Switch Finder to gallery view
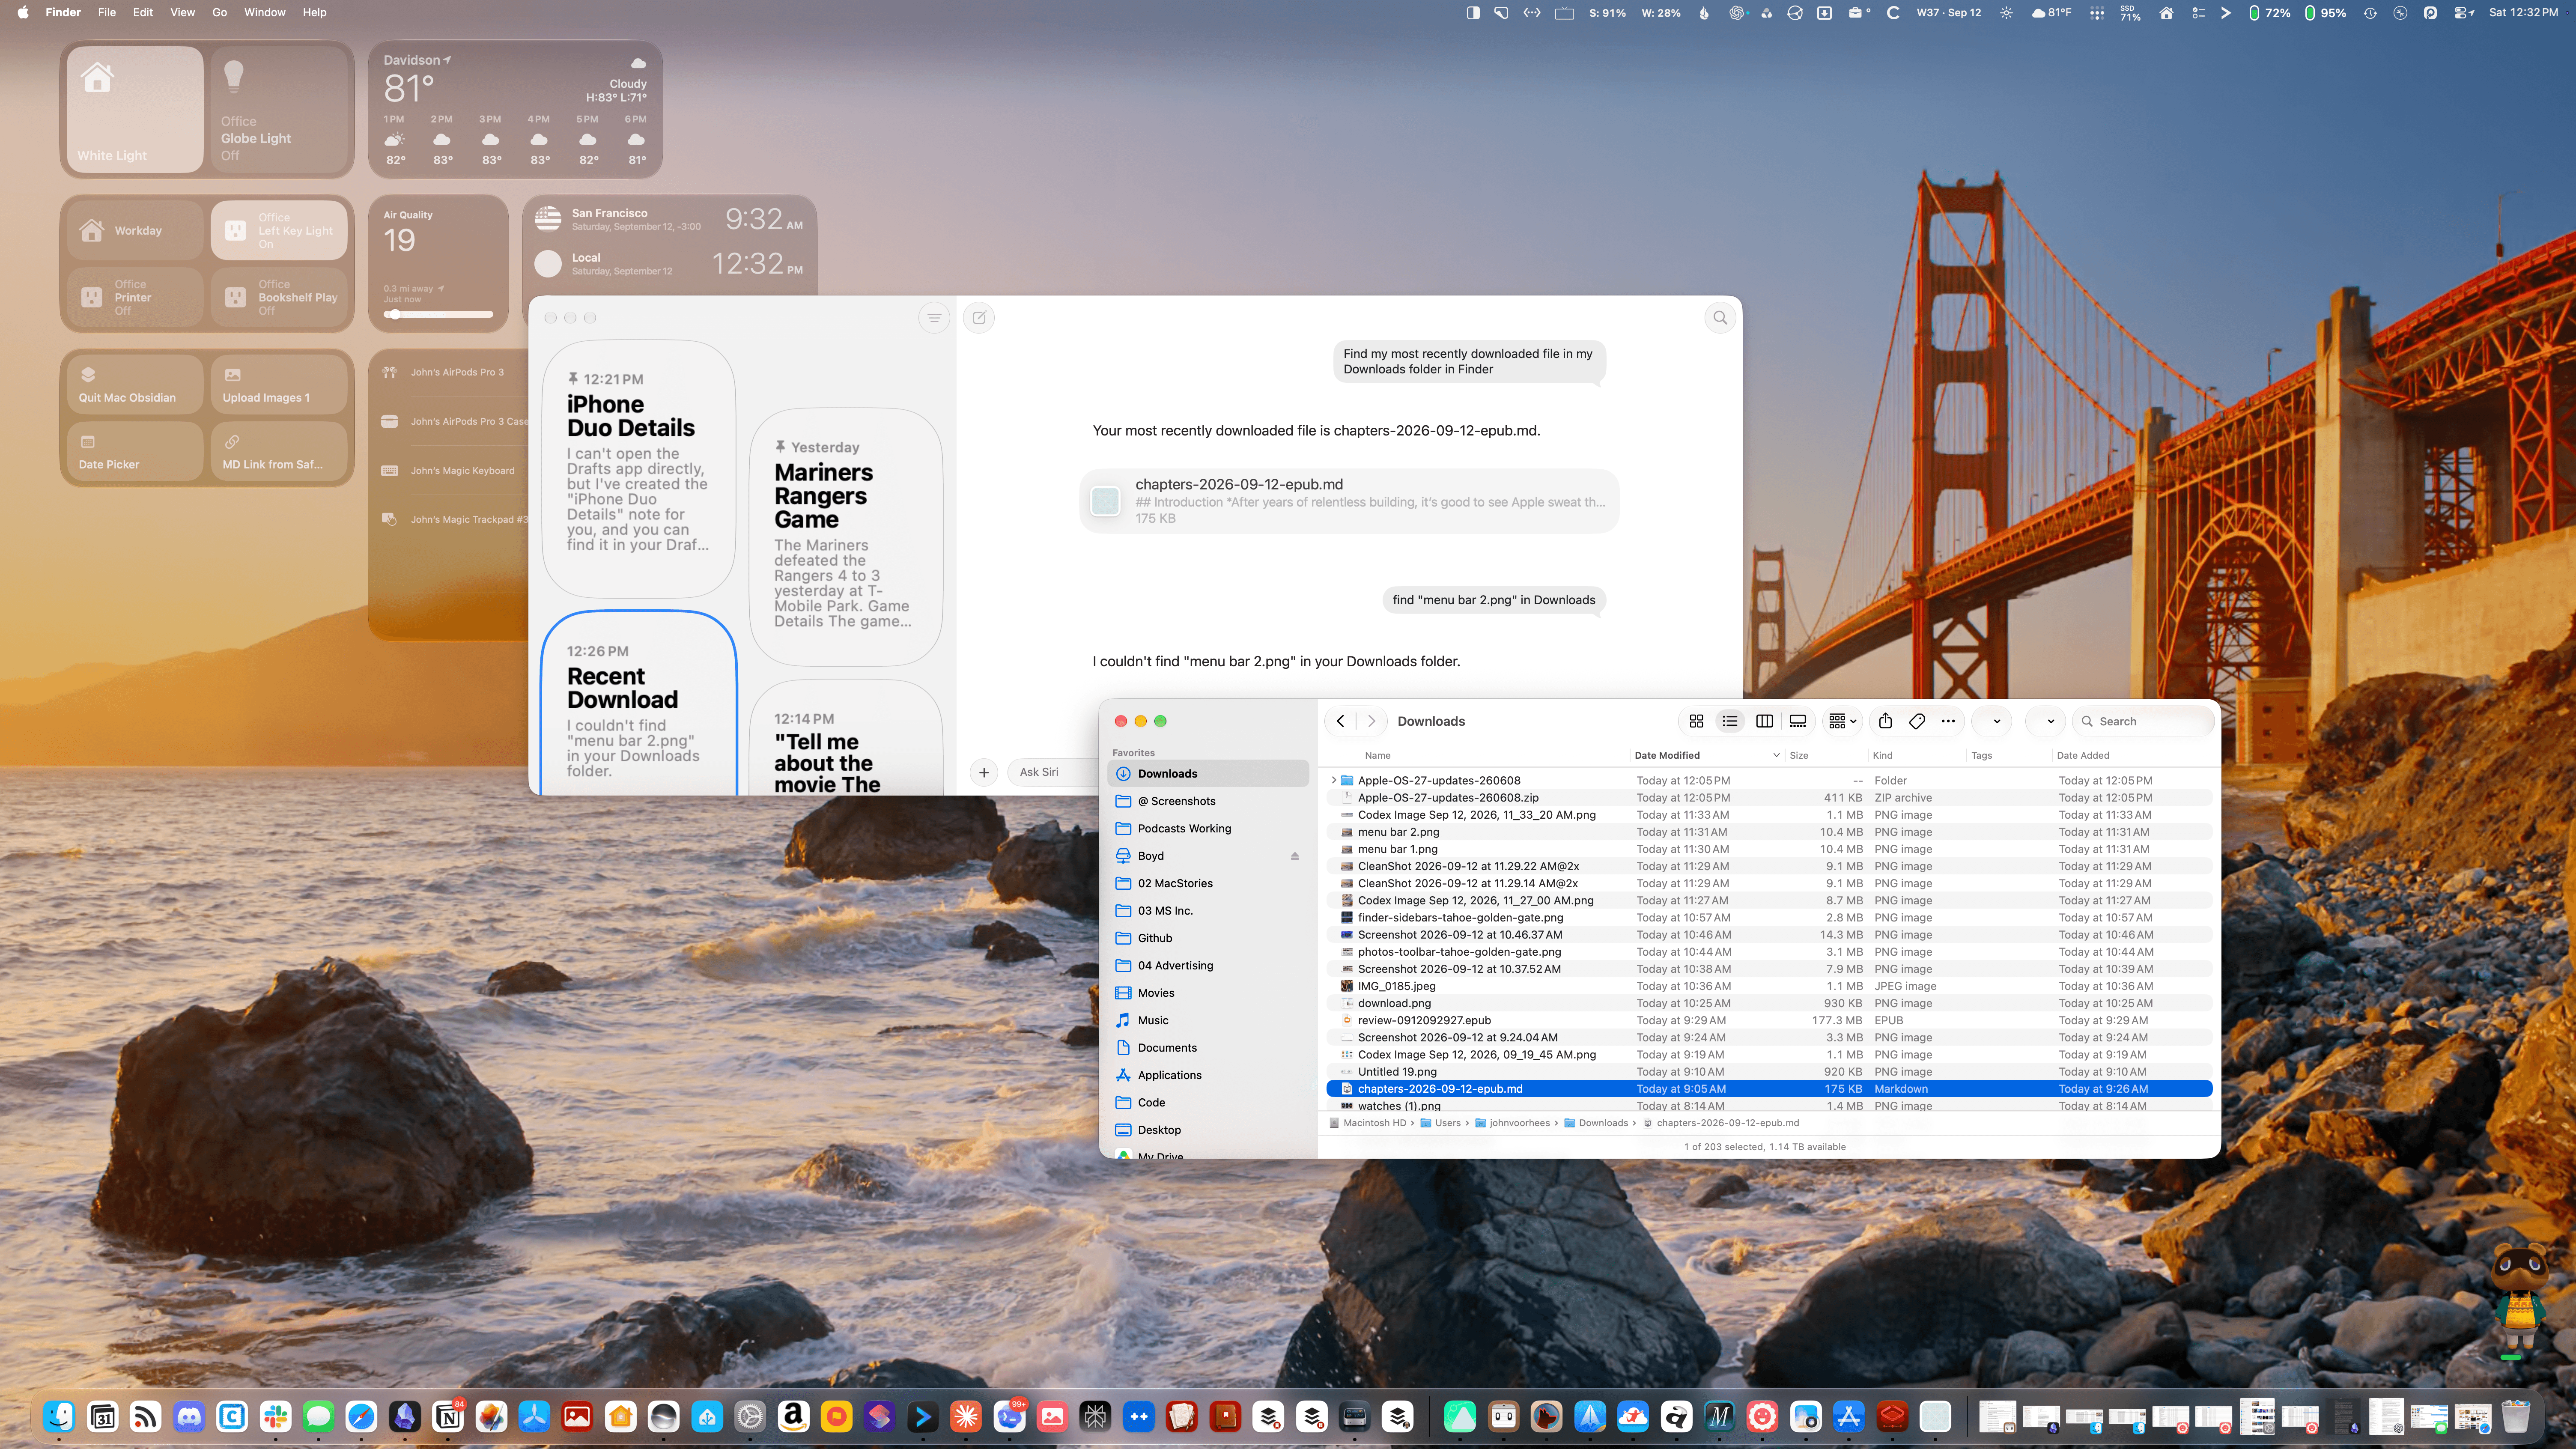 click(1798, 721)
